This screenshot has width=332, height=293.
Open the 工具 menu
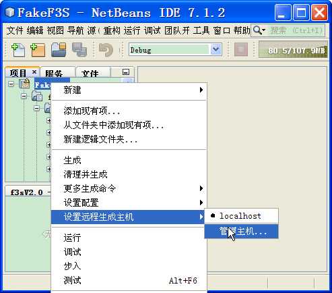click(x=201, y=30)
